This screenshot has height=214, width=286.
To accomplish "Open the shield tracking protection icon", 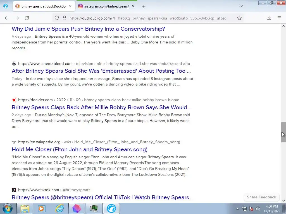I will pyautogui.click(x=57, y=18).
